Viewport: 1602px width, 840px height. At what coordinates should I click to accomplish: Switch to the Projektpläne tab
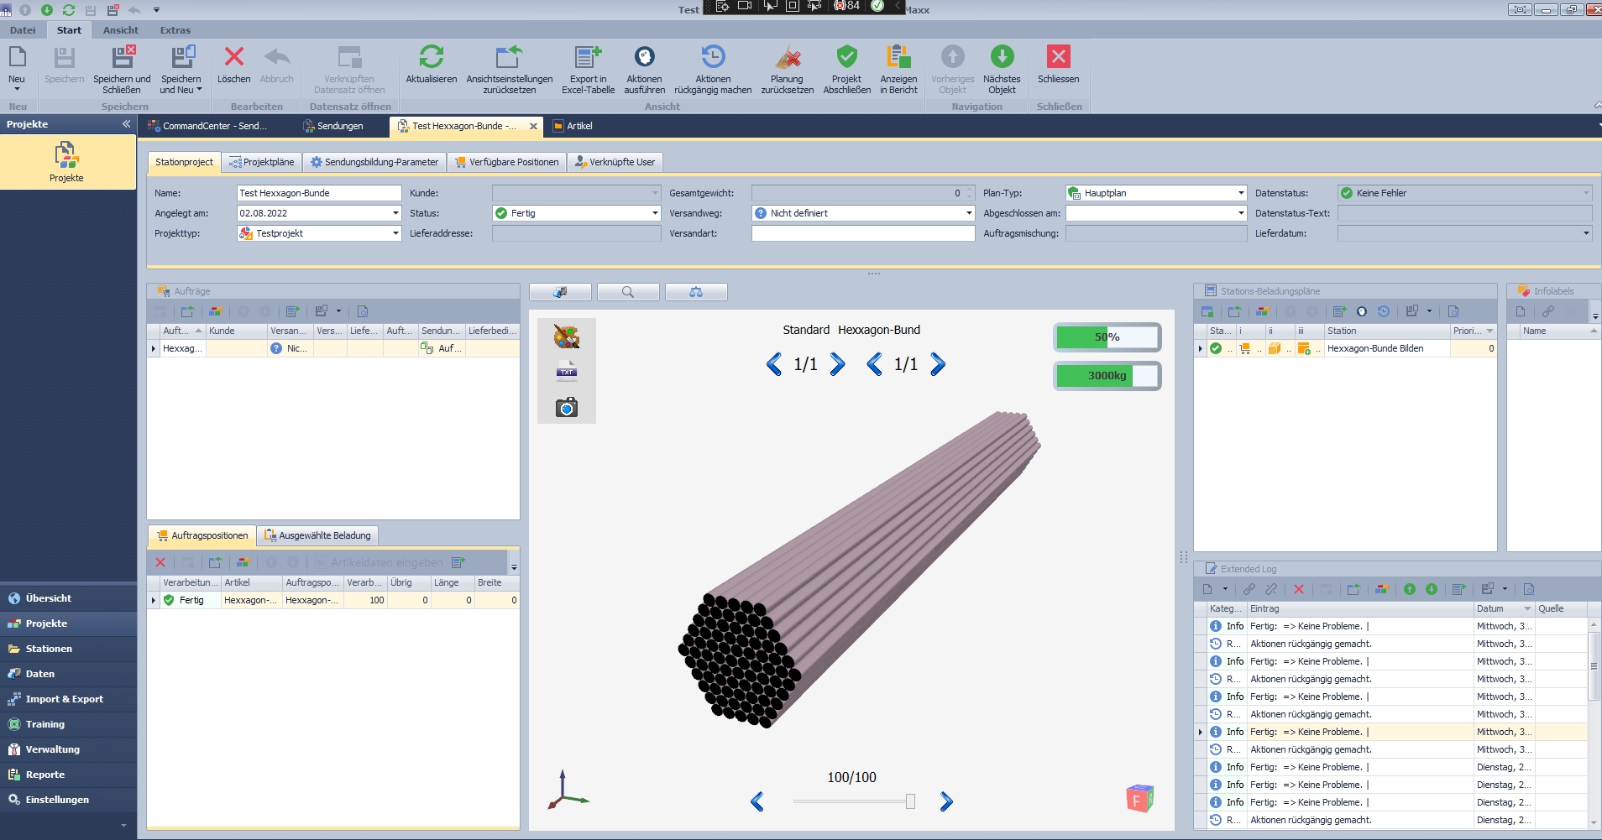262,162
